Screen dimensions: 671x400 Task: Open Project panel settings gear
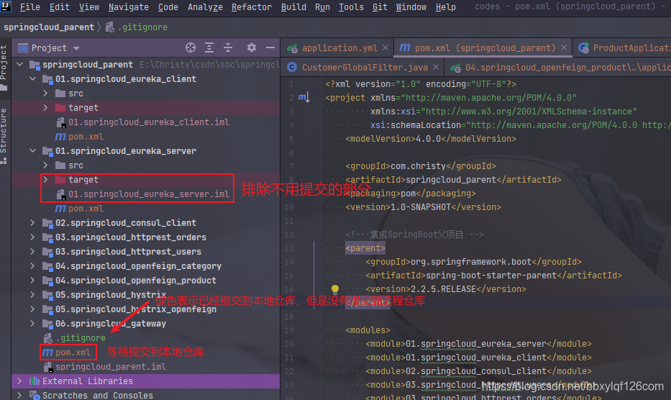[x=252, y=47]
